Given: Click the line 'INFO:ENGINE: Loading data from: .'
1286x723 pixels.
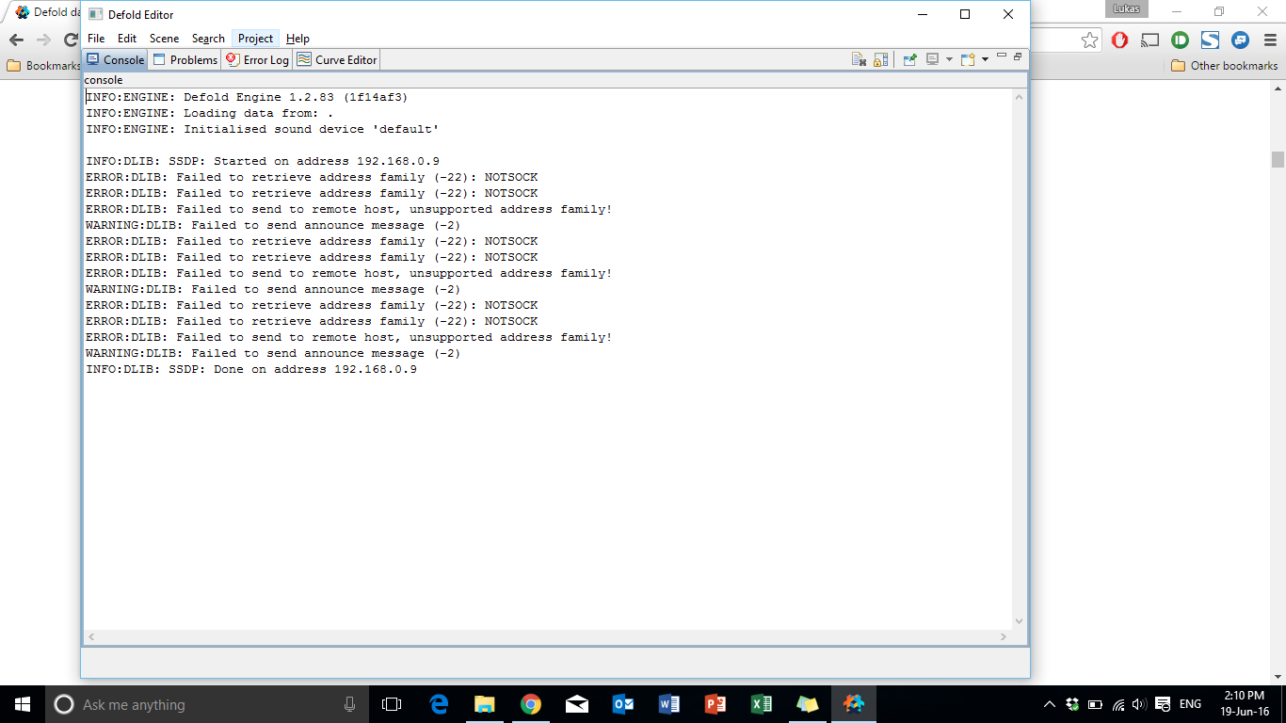Looking at the screenshot, I should point(210,113).
